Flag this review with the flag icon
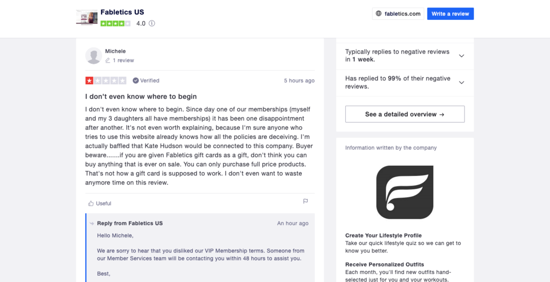 [306, 202]
